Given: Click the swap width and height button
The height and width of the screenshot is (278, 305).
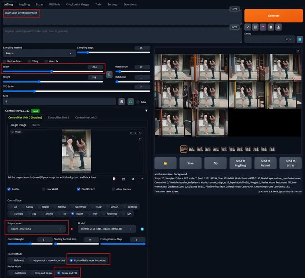Looking at the screenshot, I should point(109,74).
